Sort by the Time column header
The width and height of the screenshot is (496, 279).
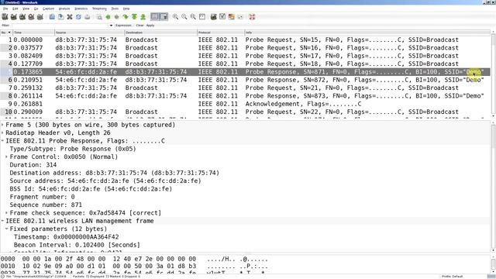tap(33, 33)
